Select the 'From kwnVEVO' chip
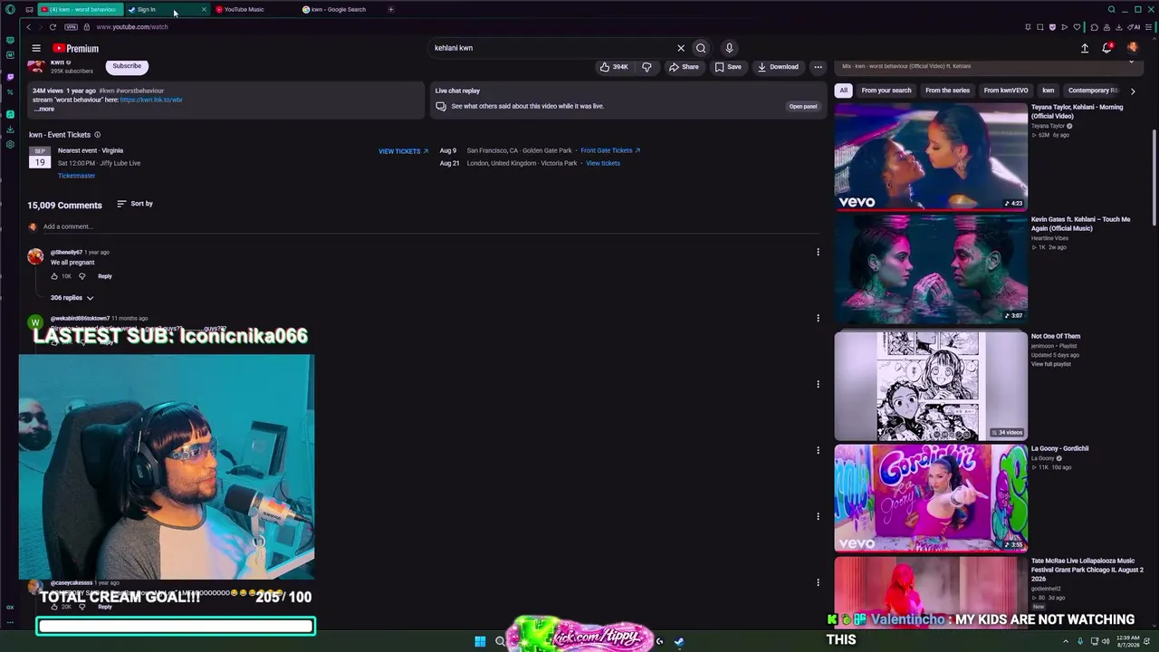 pyautogui.click(x=1006, y=91)
